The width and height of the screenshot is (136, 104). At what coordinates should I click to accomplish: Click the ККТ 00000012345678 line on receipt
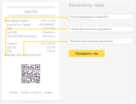[18, 21]
